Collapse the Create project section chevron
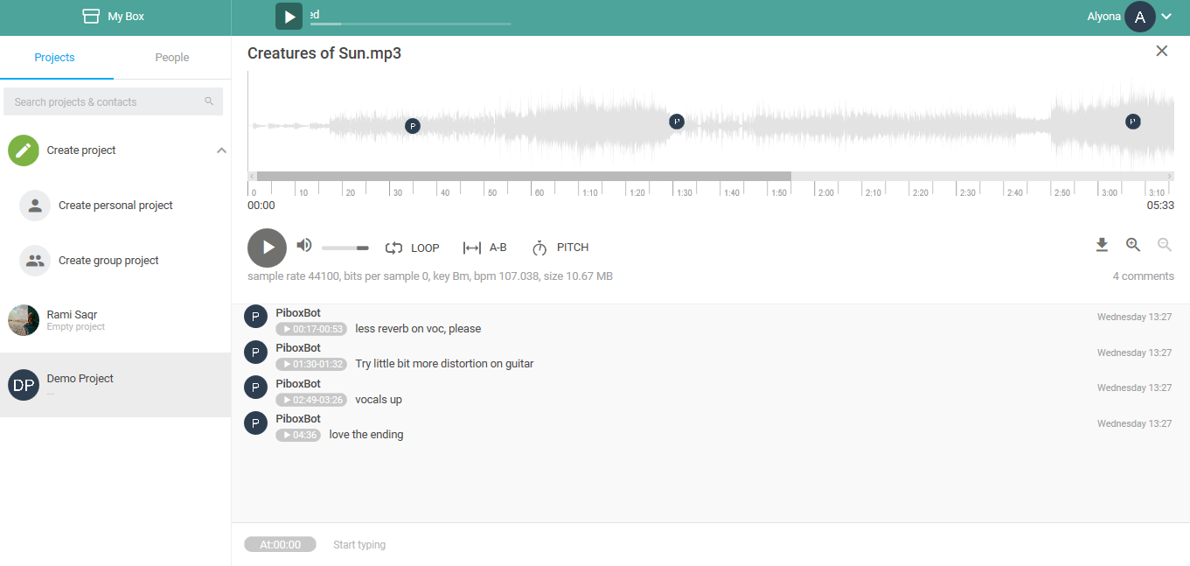The width and height of the screenshot is (1190, 566). (x=221, y=150)
